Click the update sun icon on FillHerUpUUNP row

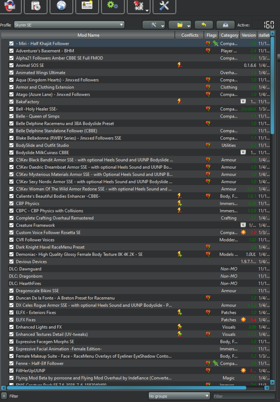coord(243,370)
